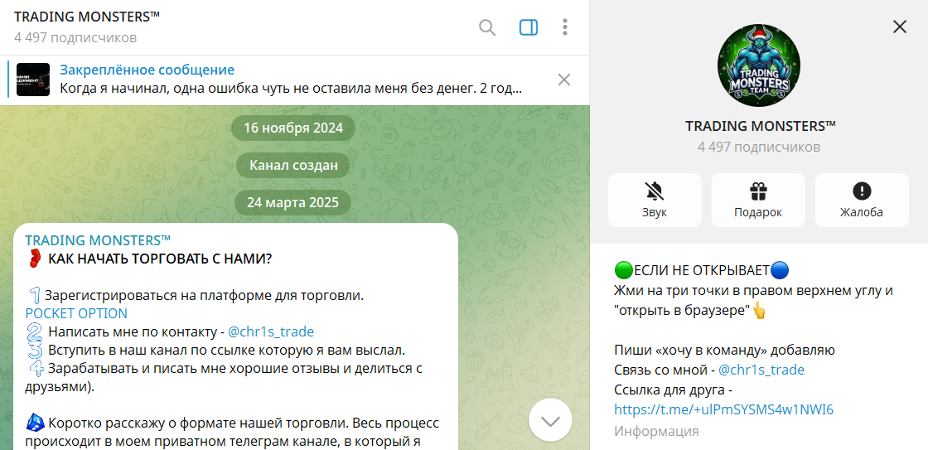Open search in the channel header

[x=487, y=27]
